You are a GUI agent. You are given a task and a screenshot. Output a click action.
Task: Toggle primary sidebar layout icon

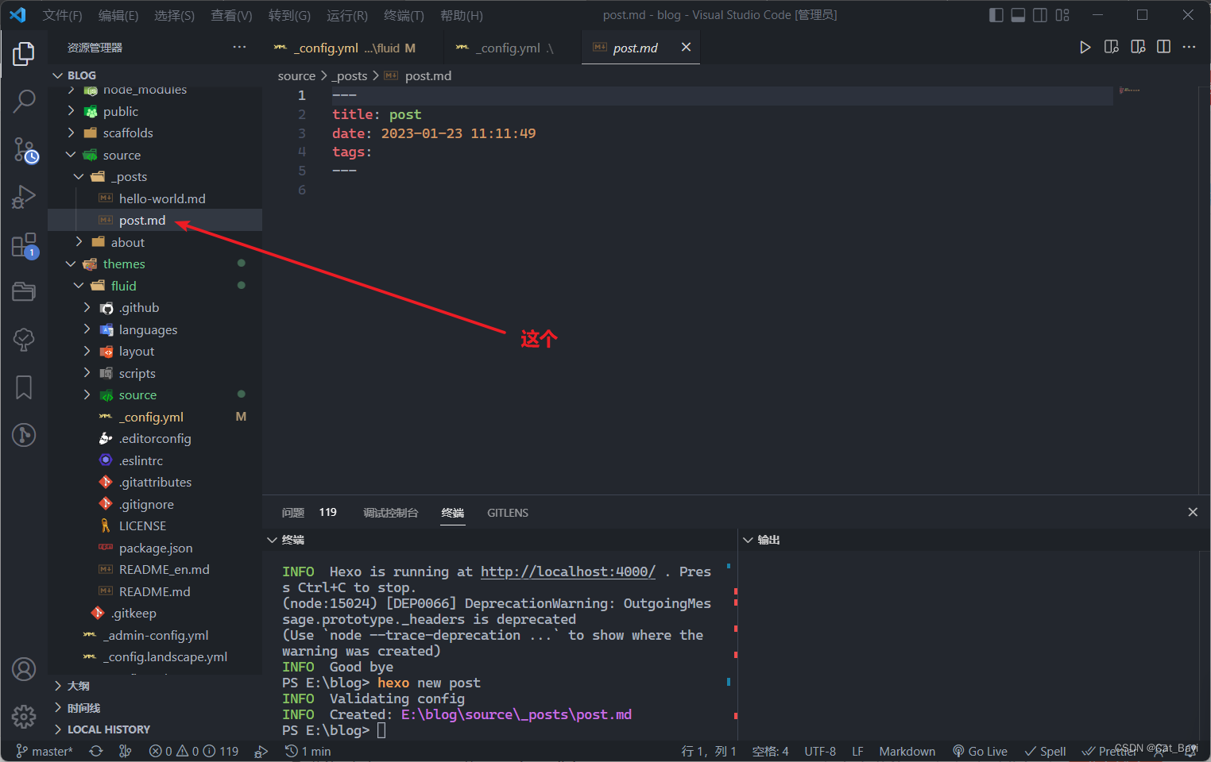[x=996, y=15]
